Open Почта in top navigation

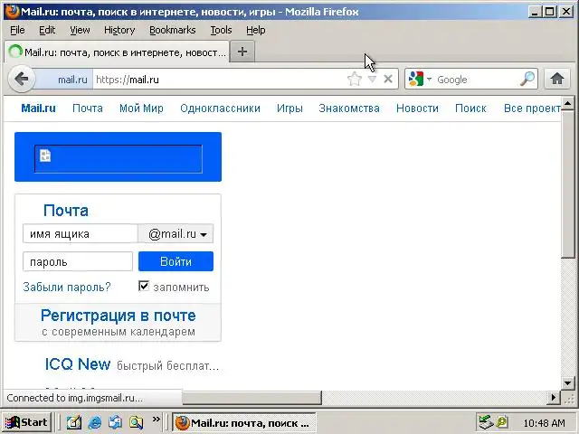coord(88,108)
